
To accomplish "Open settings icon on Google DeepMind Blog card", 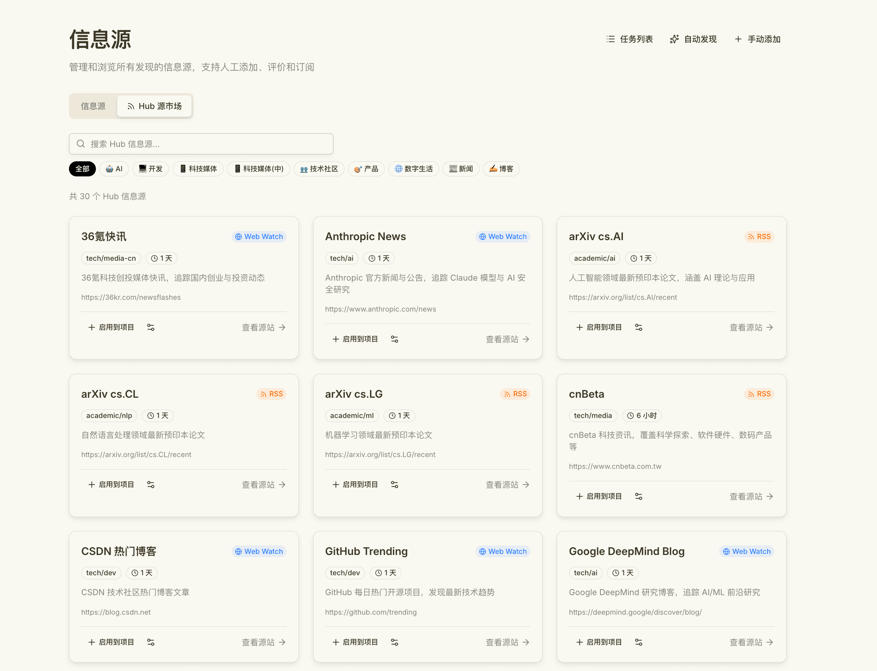I will click(x=639, y=642).
